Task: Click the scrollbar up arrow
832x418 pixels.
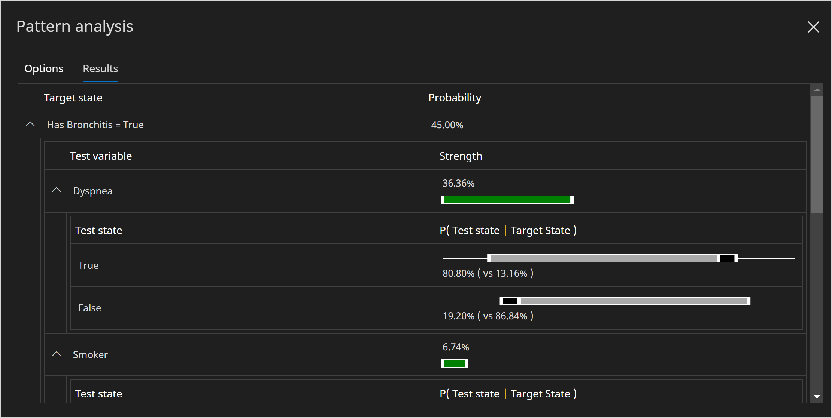Action: click(817, 89)
